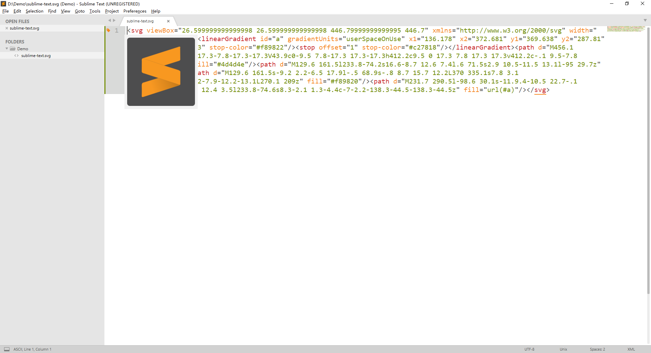Select sublime-text.svg file in Demo folder
This screenshot has height=353, width=651.
(36, 56)
